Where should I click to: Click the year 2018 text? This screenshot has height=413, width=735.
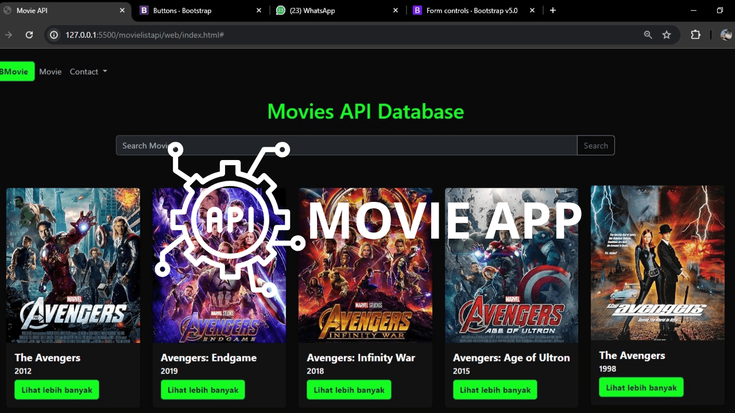point(315,371)
